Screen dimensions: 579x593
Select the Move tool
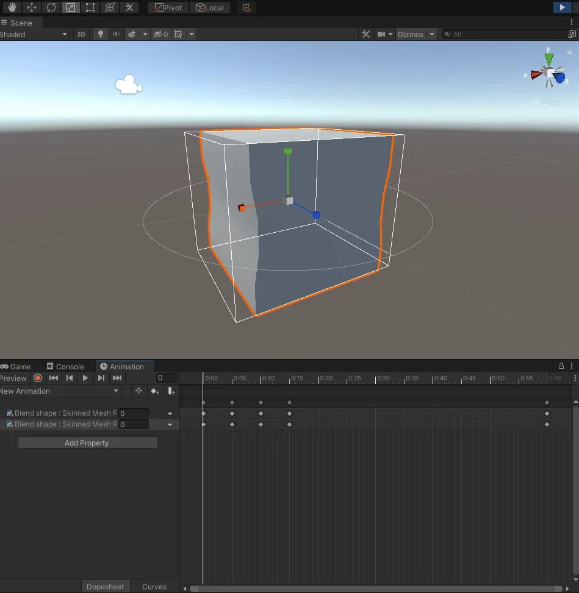coord(31,7)
